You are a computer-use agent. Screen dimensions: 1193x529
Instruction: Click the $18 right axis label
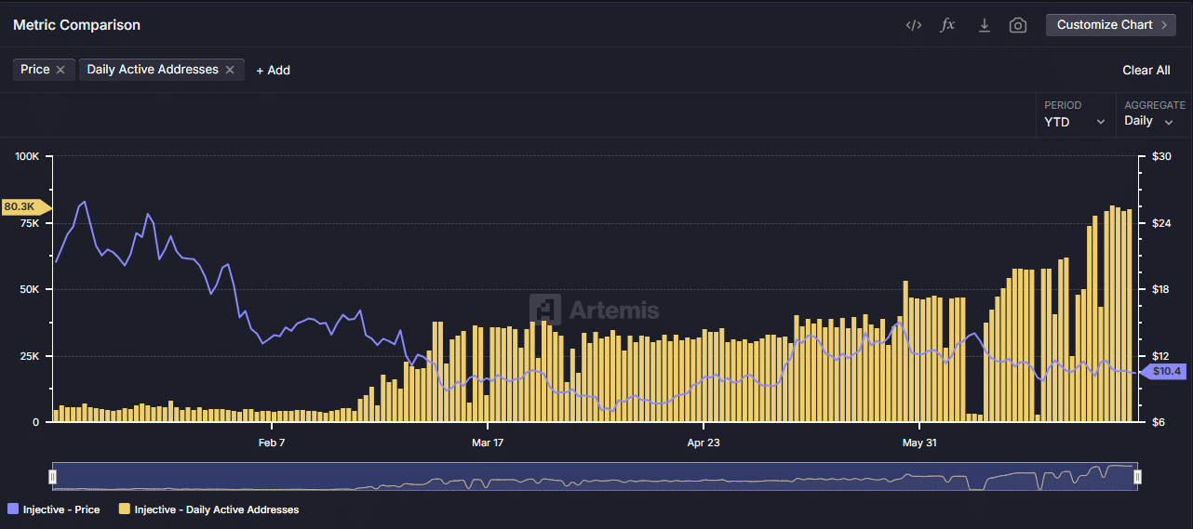click(1161, 290)
